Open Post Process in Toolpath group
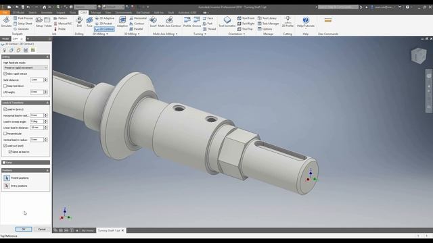433x243 pixels. click(23, 18)
